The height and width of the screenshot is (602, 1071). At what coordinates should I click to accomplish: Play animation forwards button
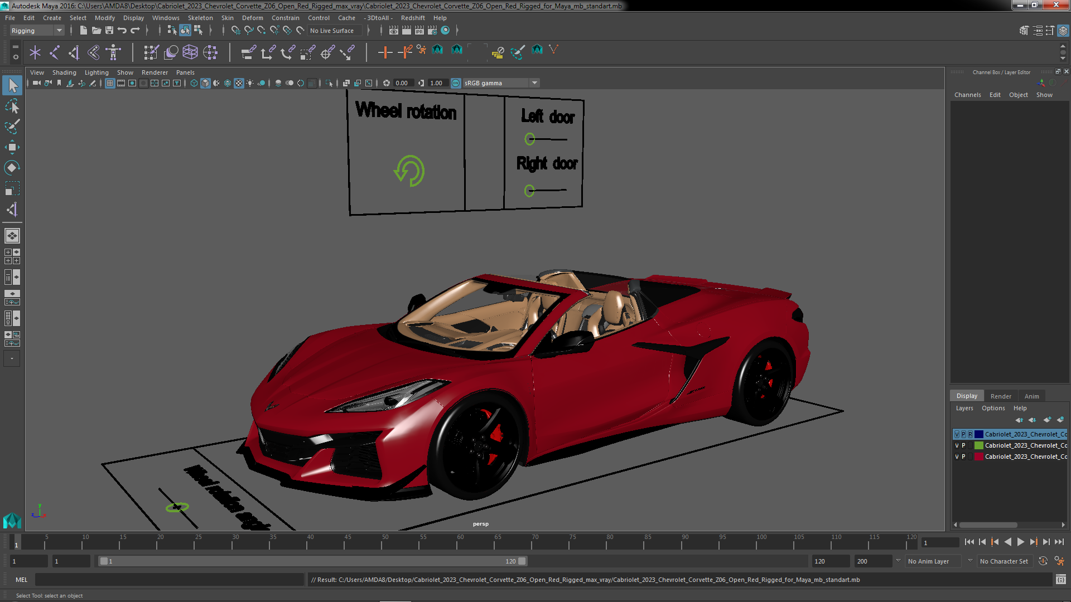[1020, 542]
